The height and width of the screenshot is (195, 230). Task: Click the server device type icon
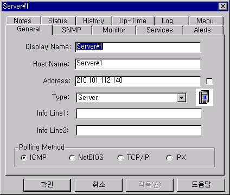[205, 97]
